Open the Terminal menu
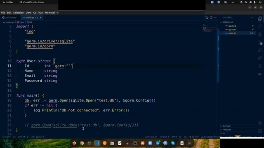264x148 pixels. coord(49,13)
